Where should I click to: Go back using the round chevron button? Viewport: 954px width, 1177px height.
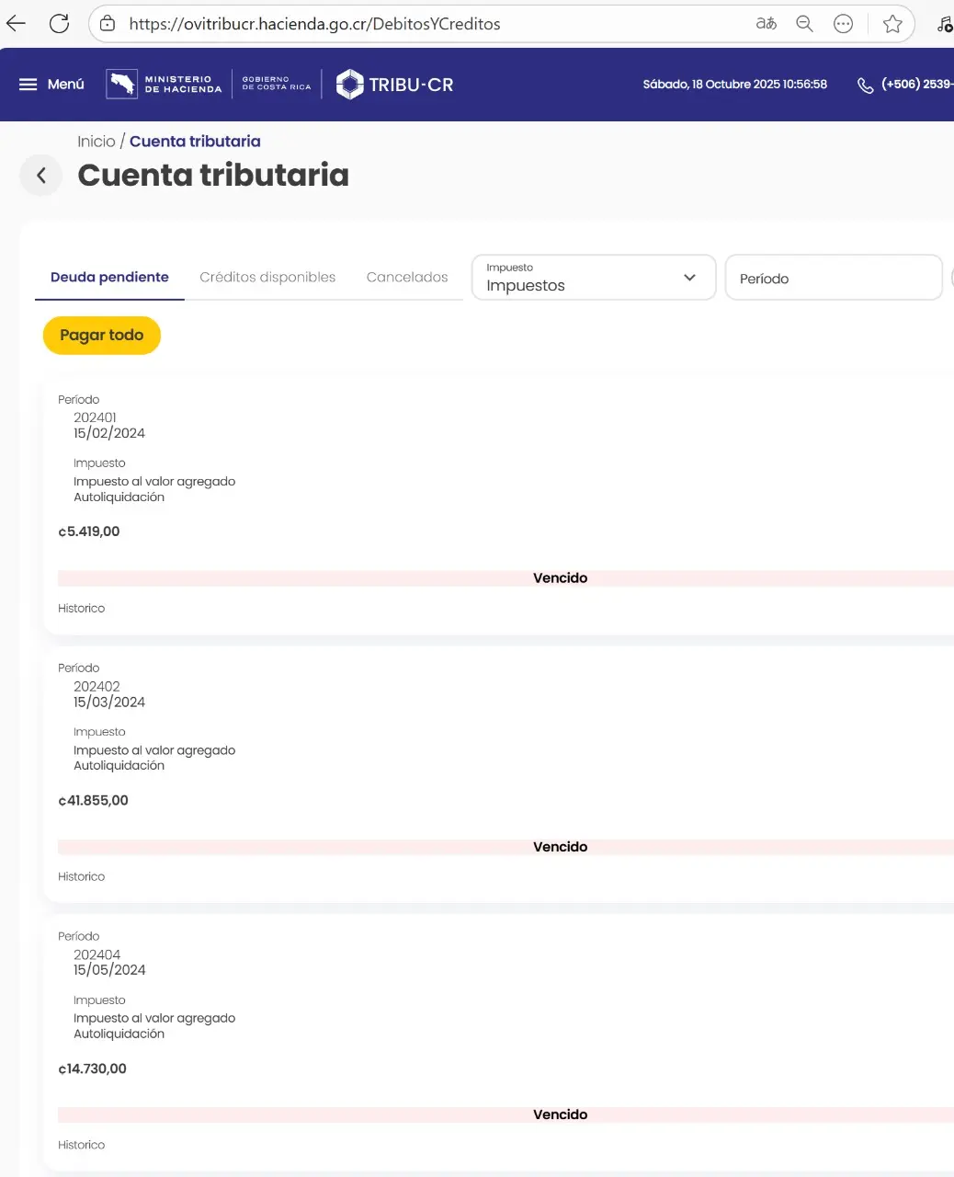pyautogui.click(x=41, y=176)
